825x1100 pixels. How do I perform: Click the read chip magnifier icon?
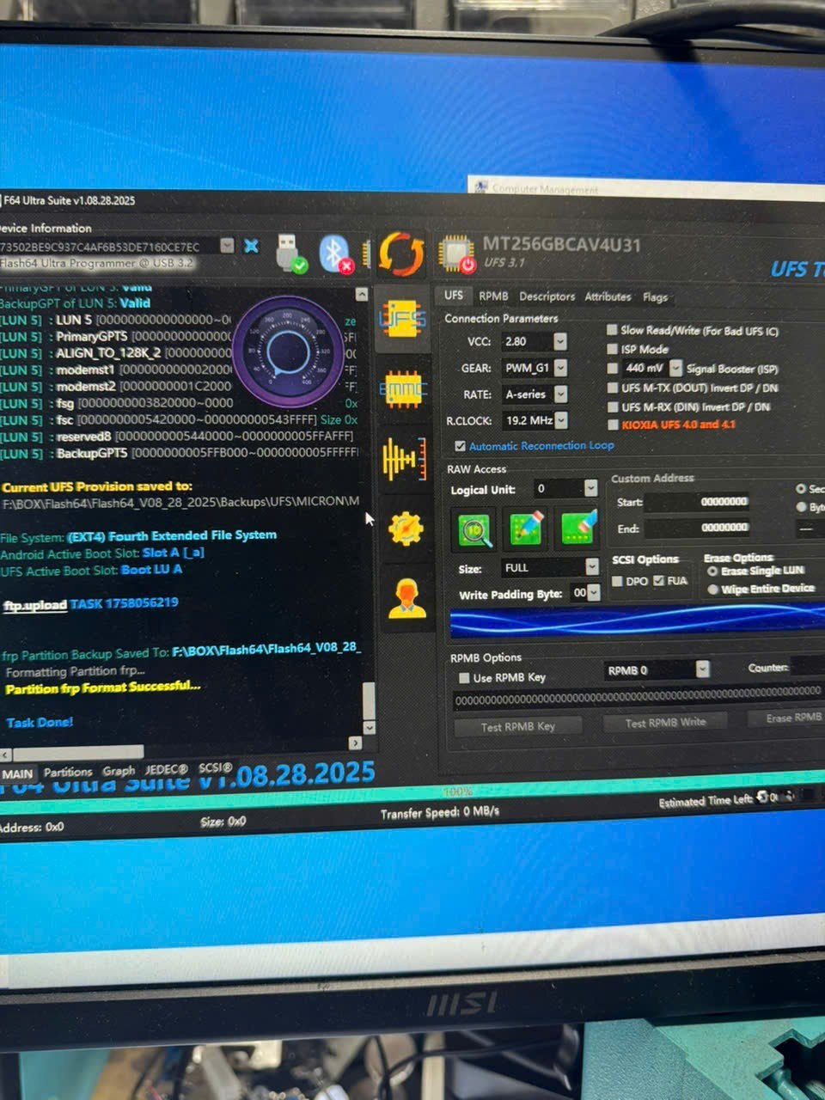pyautogui.click(x=474, y=529)
